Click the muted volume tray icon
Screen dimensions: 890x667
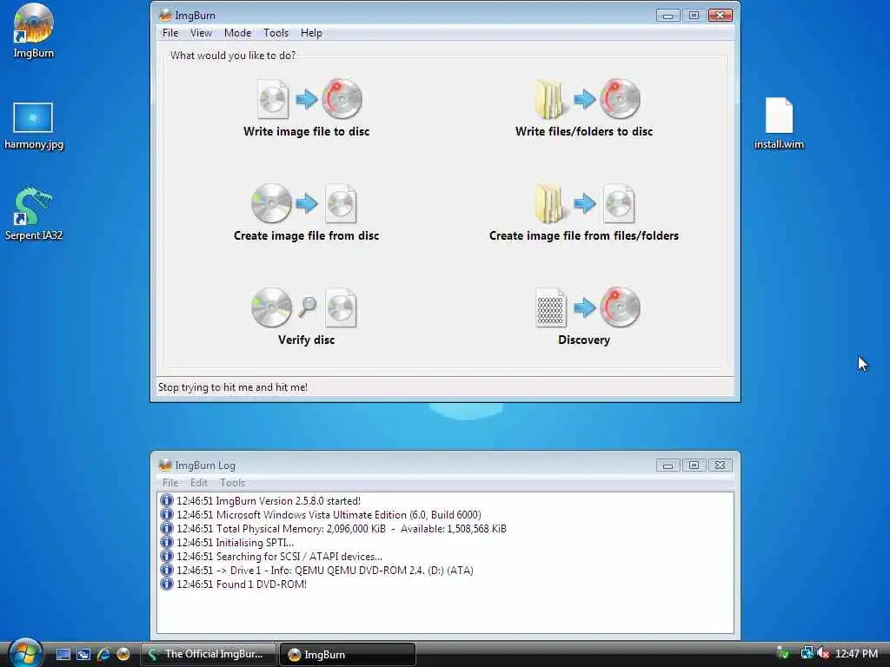[823, 653]
